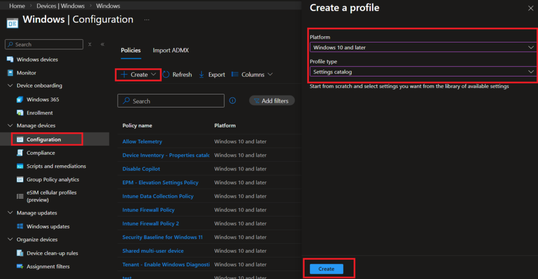The image size is (538, 279).
Task: Open Intune Data Collection Policy
Action: [158, 196]
